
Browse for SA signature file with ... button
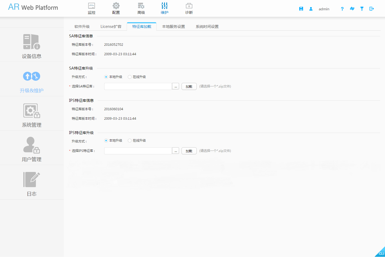pos(176,86)
